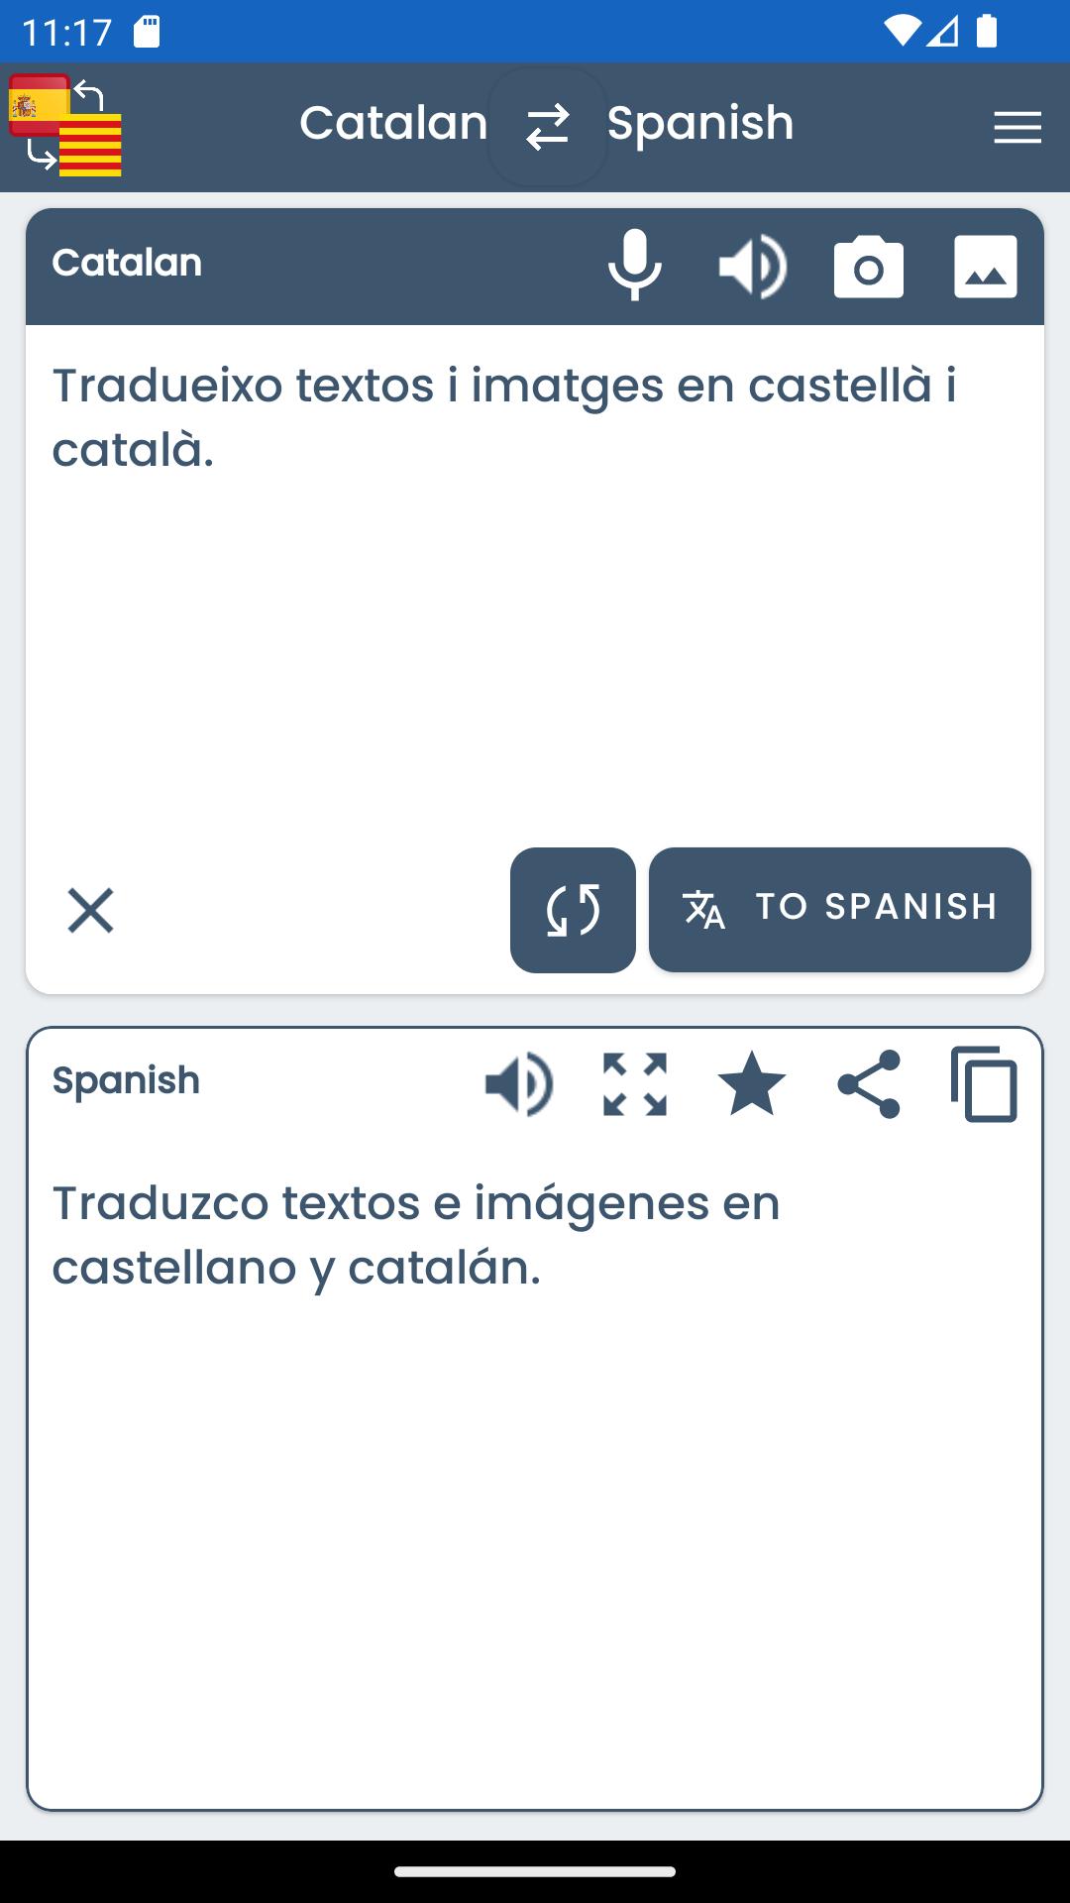Share the Spanish translation
The width and height of the screenshot is (1070, 1903).
869,1084
